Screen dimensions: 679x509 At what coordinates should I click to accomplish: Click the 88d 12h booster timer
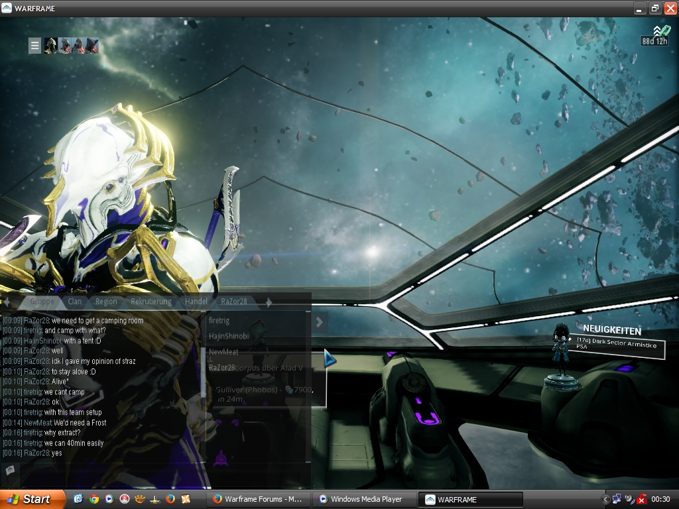click(654, 41)
